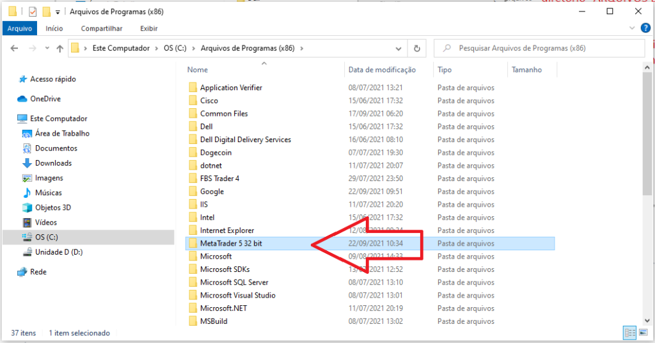Select the Dogecoin folder in the list
655x343 pixels.
216,153
